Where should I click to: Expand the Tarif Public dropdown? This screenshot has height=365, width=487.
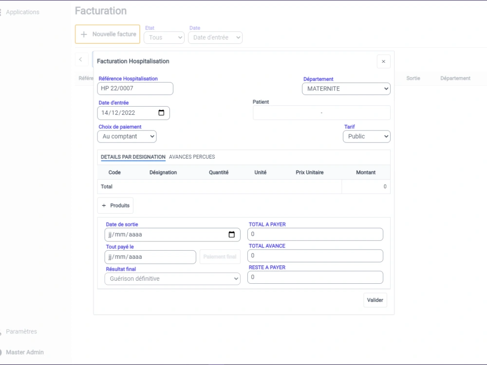[x=367, y=137]
